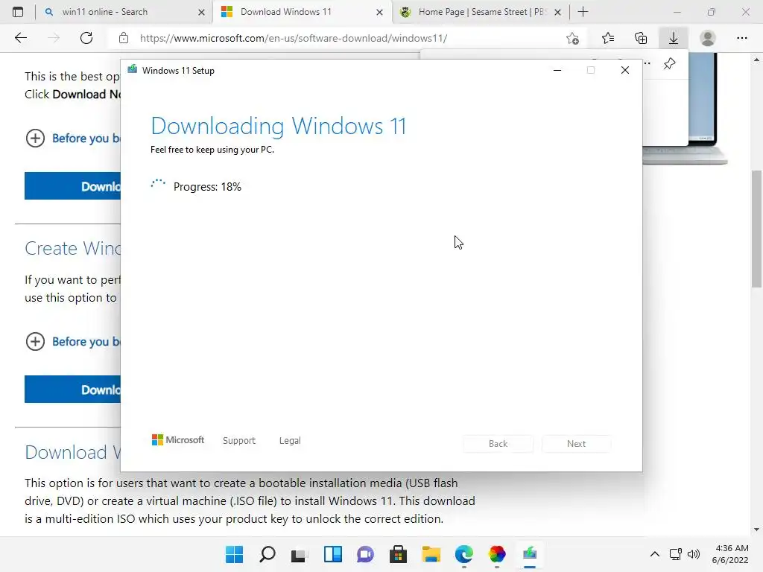Open Collections icon in Edge toolbar
Viewport: 763px width, 572px height.
(x=641, y=38)
